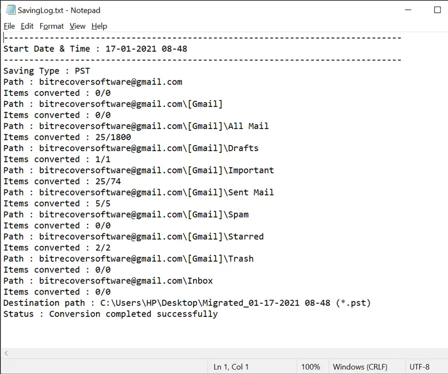This screenshot has width=448, height=374.
Task: Click the Destination path line
Action: 187,303
